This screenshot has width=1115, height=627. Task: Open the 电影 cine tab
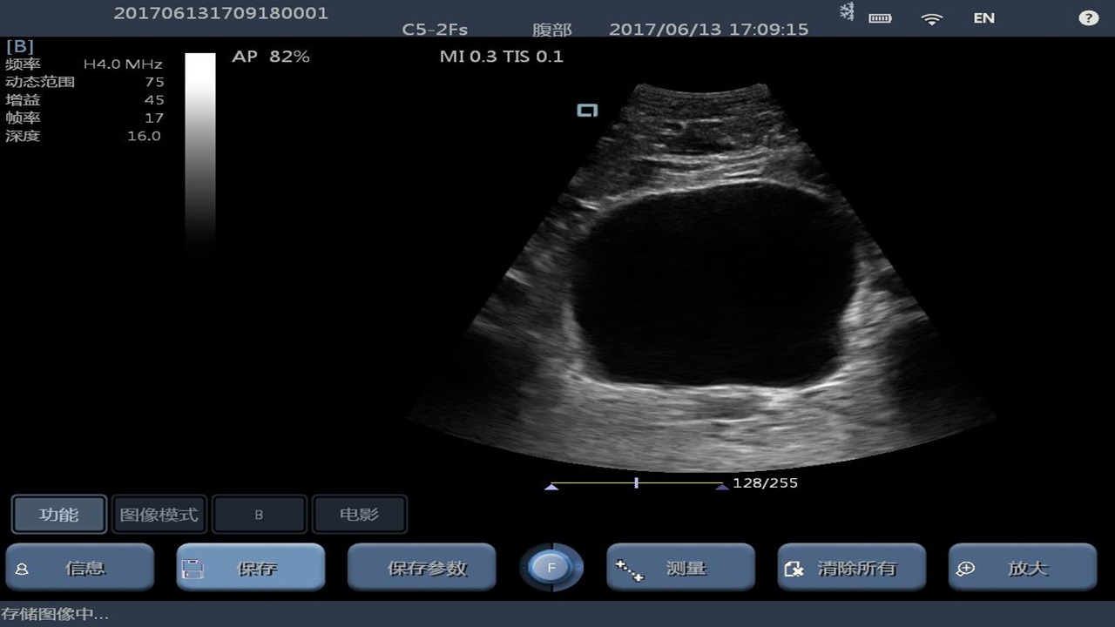pyautogui.click(x=359, y=515)
